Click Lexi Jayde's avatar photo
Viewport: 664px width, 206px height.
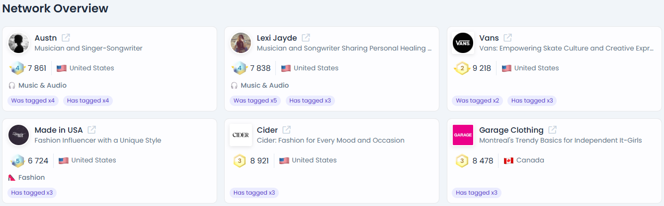[x=241, y=43]
